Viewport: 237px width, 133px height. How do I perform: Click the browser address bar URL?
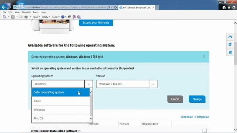click(x=62, y=7)
